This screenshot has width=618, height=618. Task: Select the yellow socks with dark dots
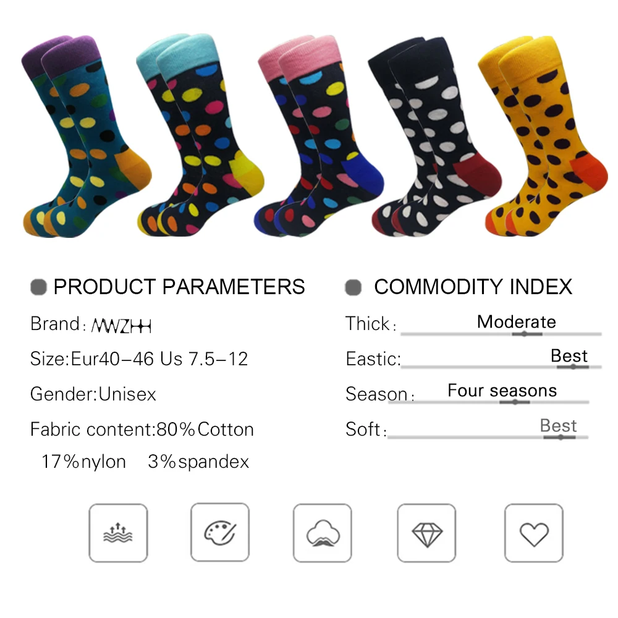543,136
